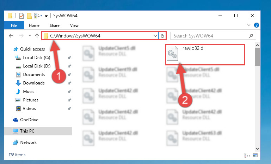271x164 pixels.
Task: Switch to the Share ribbon tab
Action: click(x=54, y=25)
